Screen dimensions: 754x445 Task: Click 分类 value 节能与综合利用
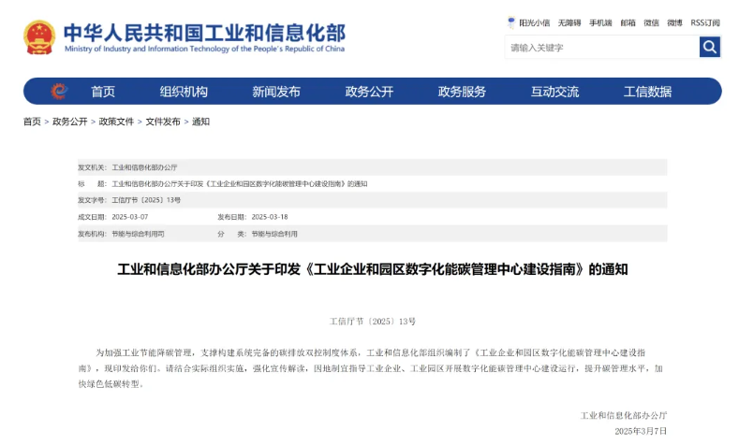(274, 234)
